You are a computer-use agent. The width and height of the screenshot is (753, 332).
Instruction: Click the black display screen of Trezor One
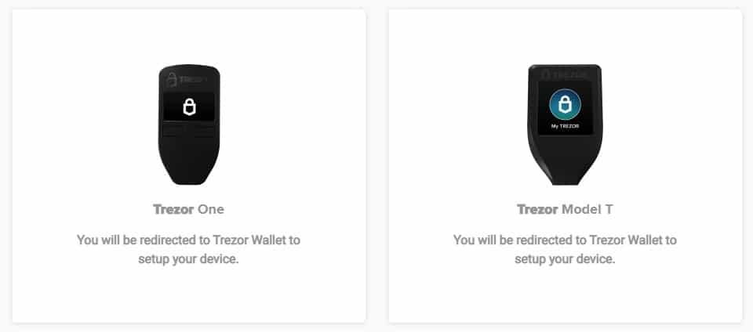click(x=189, y=106)
